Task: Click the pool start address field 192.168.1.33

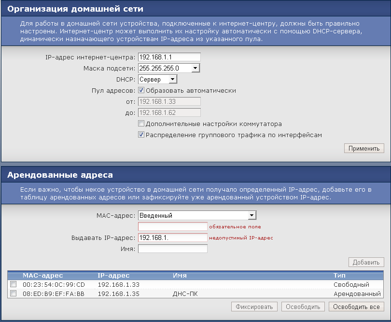Action: click(169, 101)
